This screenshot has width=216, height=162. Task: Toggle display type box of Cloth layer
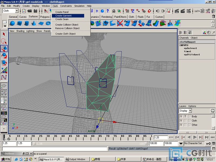click(x=185, y=121)
